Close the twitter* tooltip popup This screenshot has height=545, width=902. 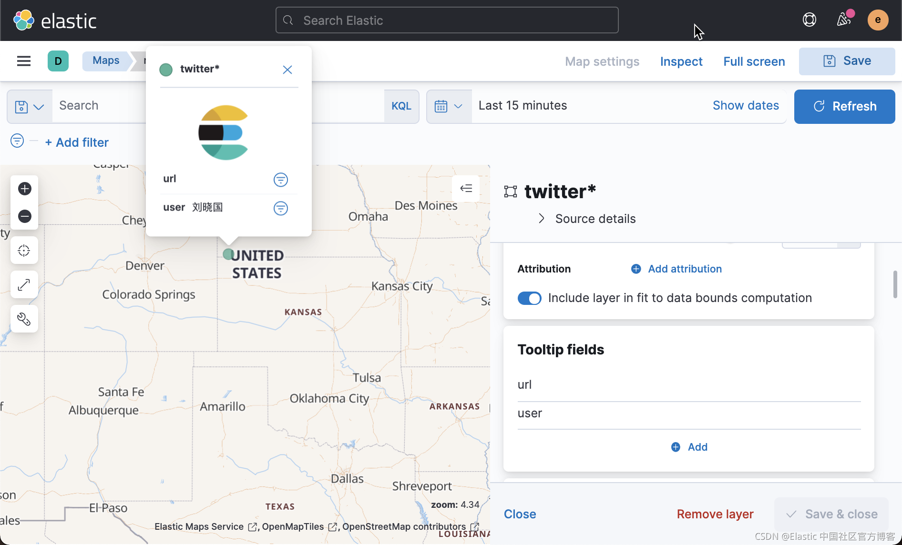tap(287, 70)
